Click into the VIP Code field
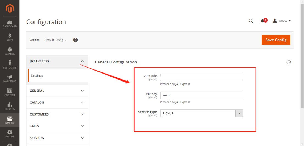The width and height of the screenshot is (304, 146). (202, 77)
